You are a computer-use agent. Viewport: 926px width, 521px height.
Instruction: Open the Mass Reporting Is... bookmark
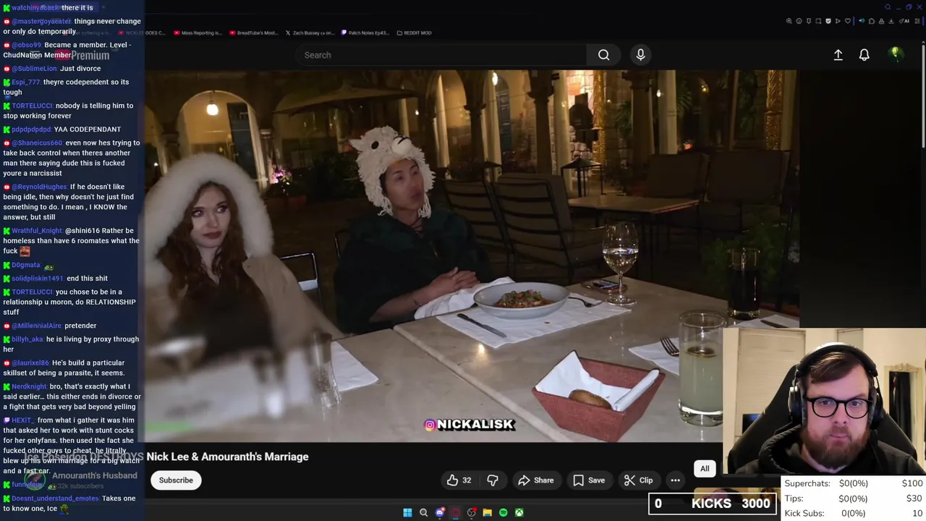tap(198, 33)
